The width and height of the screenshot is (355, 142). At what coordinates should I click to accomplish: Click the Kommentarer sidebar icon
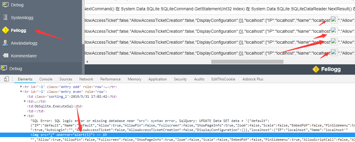coord(5,56)
